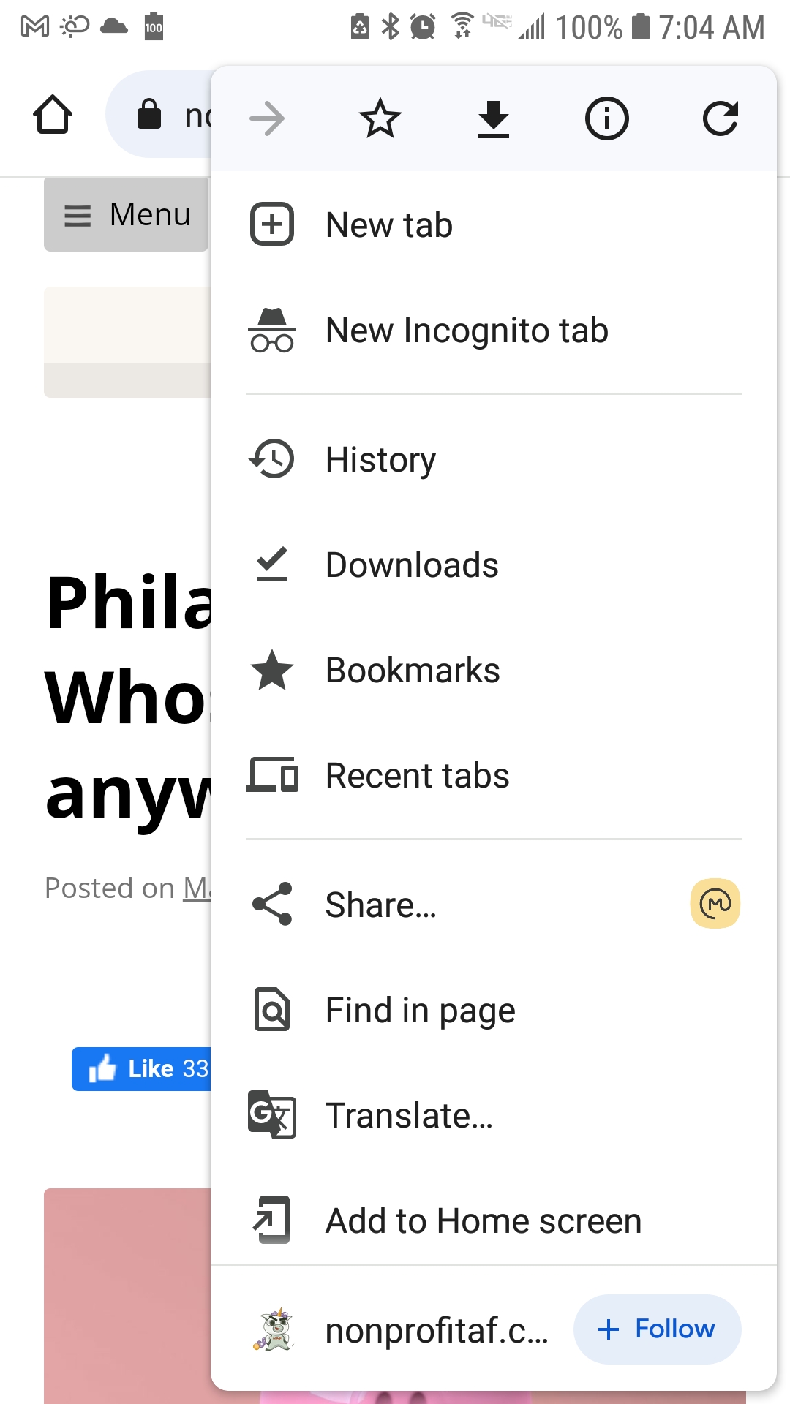The image size is (790, 1404).
Task: Follow nonprofitaf.com
Action: (x=656, y=1329)
